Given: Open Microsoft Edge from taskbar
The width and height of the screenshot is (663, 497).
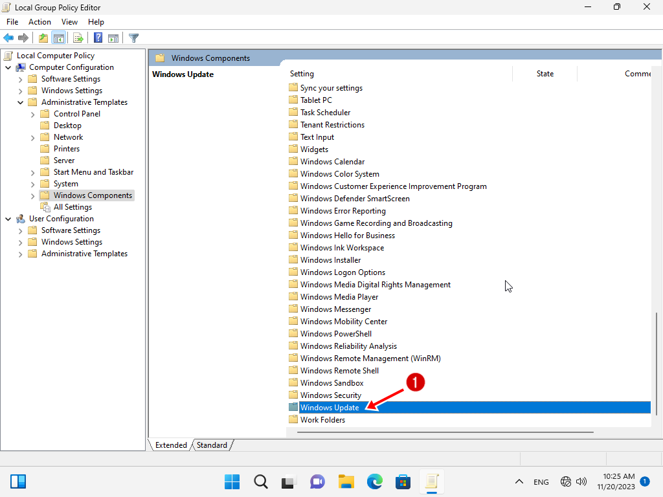Looking at the screenshot, I should pyautogui.click(x=375, y=481).
